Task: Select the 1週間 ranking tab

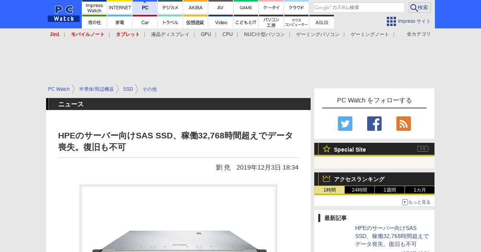Action: click(x=390, y=190)
